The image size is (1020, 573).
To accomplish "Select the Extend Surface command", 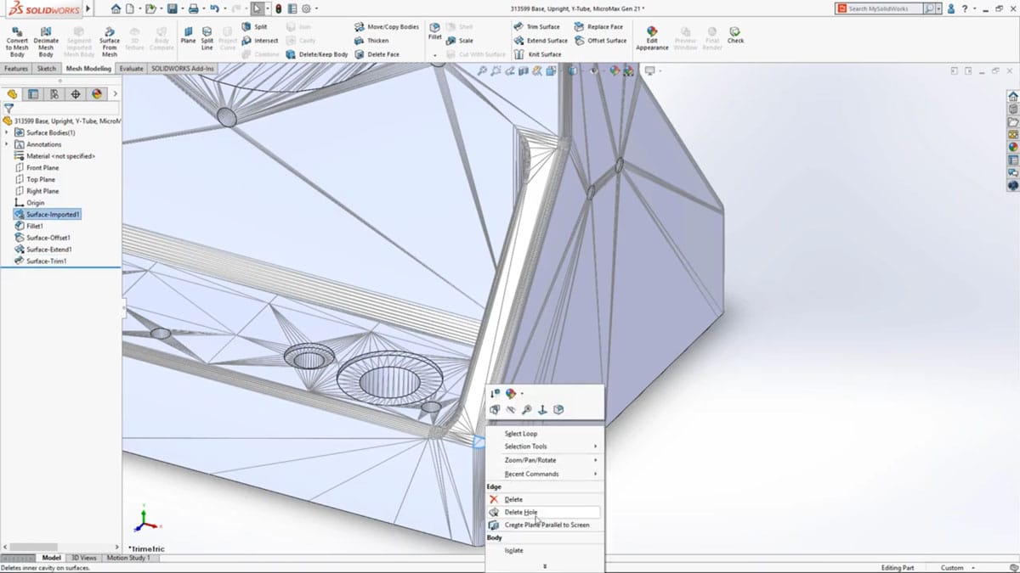I will 541,41.
